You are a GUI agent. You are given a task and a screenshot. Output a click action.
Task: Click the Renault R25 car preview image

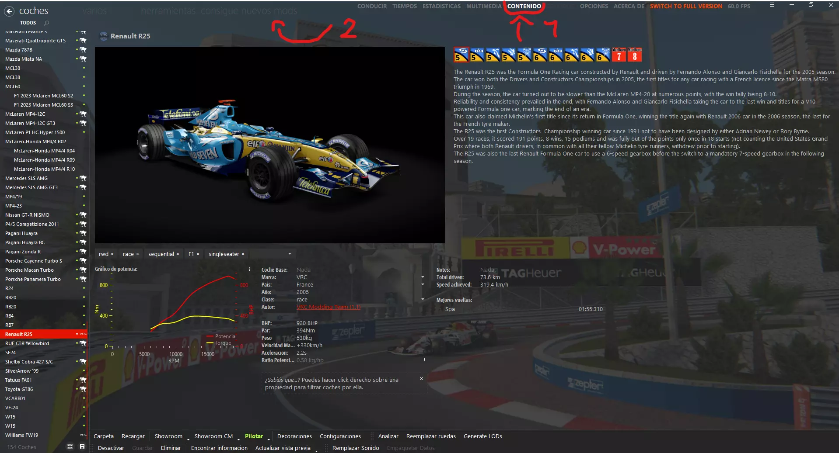pyautogui.click(x=270, y=145)
